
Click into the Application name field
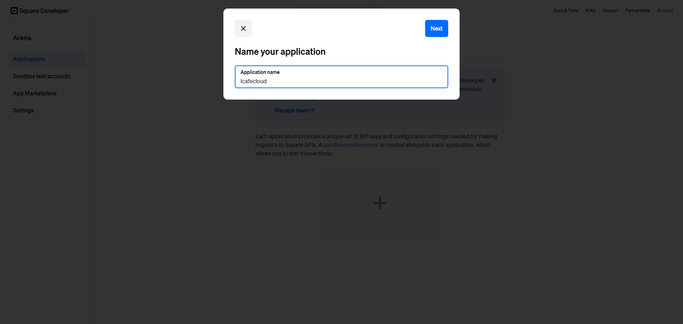tap(341, 77)
